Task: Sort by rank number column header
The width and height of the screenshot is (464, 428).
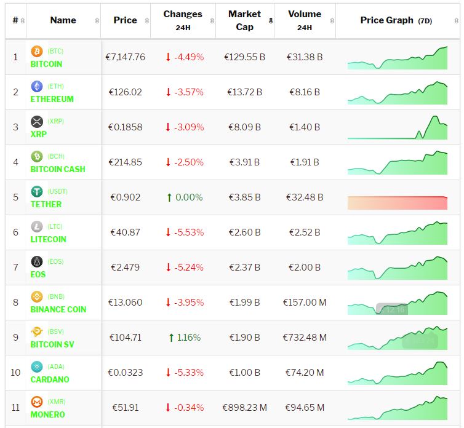Action: point(15,20)
